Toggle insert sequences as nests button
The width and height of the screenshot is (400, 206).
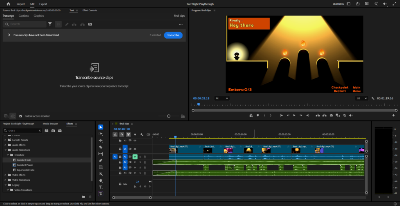(x=115, y=134)
